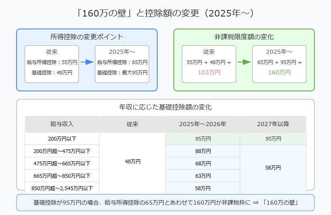Click the 従来 table column header
This screenshot has height=215, width=331.
pos(132,124)
